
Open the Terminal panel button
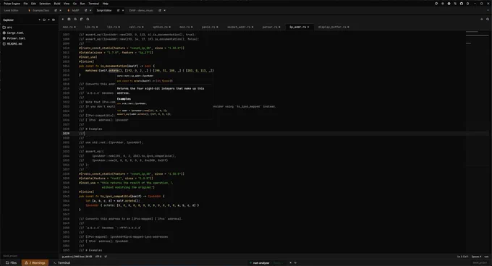pyautogui.click(x=61, y=263)
